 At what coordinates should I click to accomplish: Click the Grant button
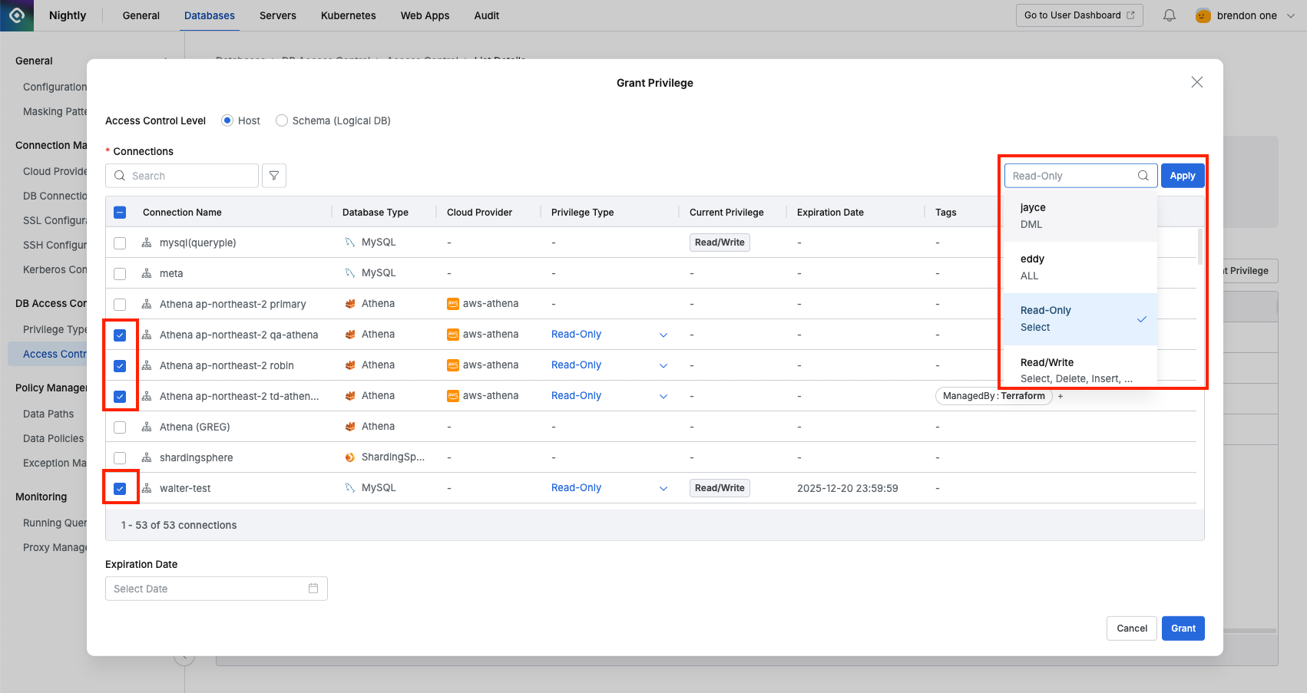coord(1183,629)
